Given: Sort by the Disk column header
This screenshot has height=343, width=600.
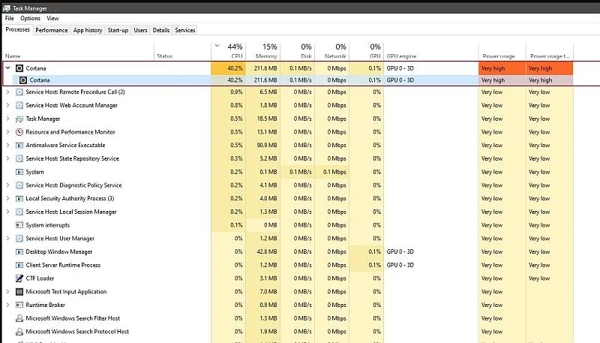Looking at the screenshot, I should coord(297,51).
